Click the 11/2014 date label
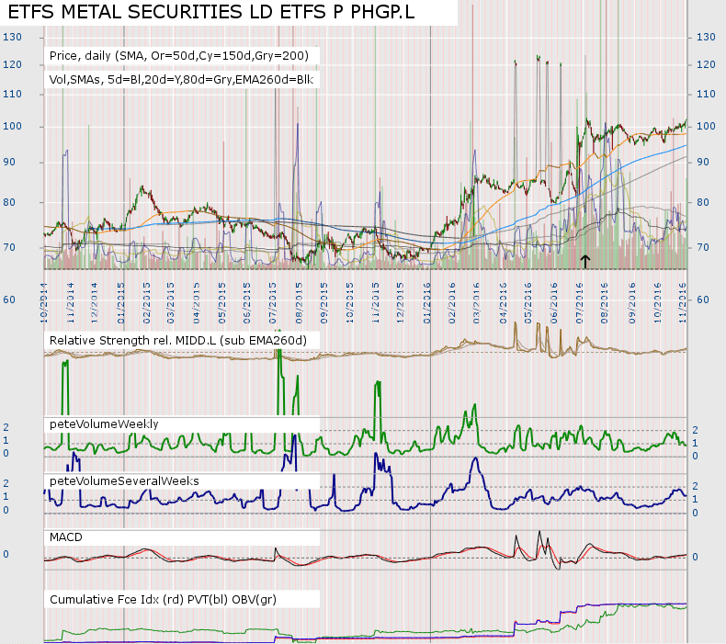Image resolution: width=726 pixels, height=644 pixels. tap(71, 303)
